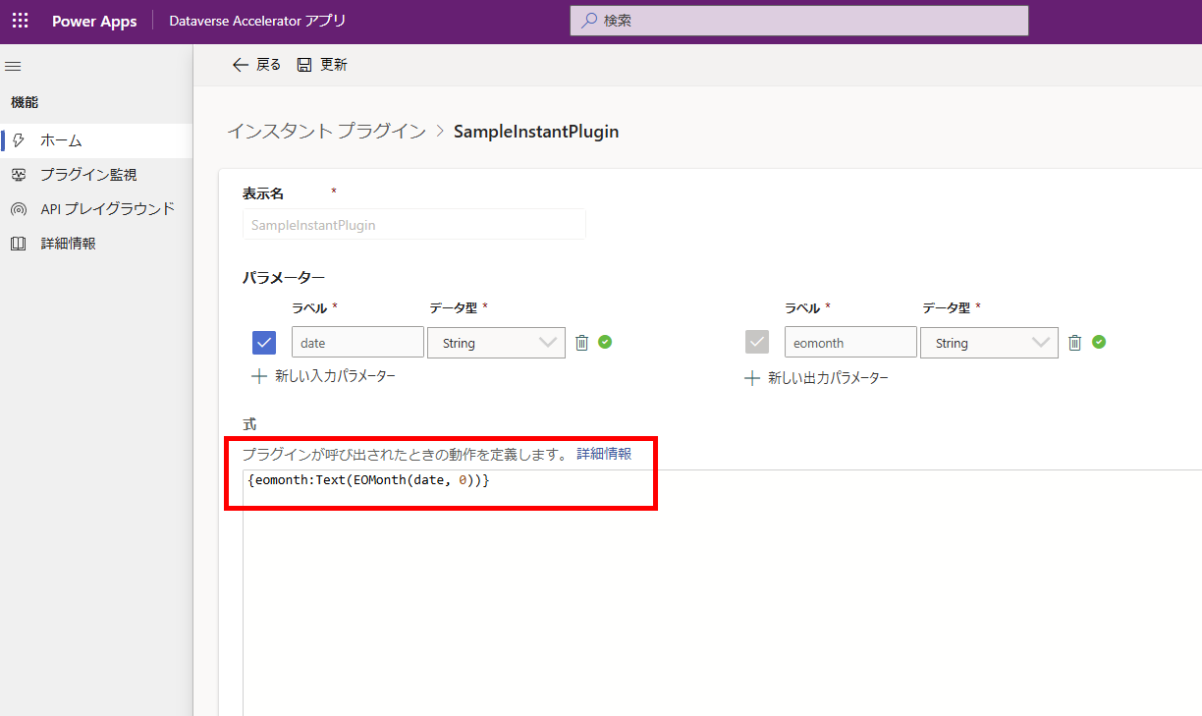
Task: Add 新しい入力パラメーター
Action: coord(324,376)
